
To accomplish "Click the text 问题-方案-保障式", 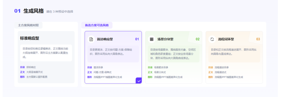I will pos(102,72).
